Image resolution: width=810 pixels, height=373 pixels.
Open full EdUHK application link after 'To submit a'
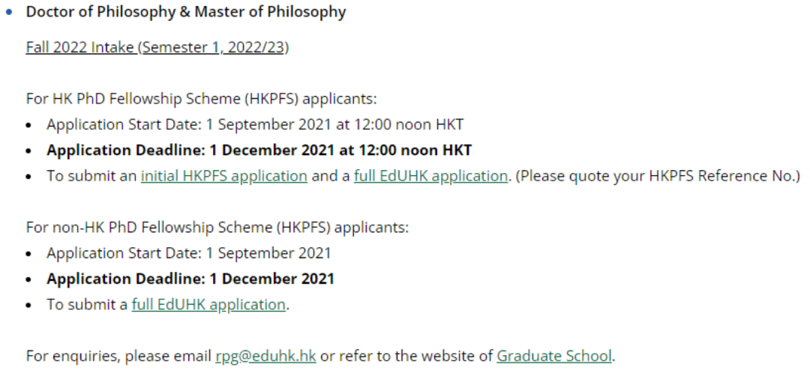pos(208,304)
